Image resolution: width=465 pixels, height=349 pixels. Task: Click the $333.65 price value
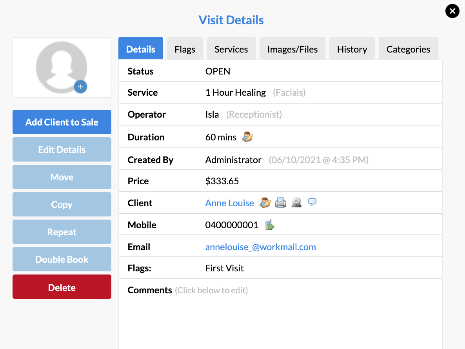pos(222,181)
